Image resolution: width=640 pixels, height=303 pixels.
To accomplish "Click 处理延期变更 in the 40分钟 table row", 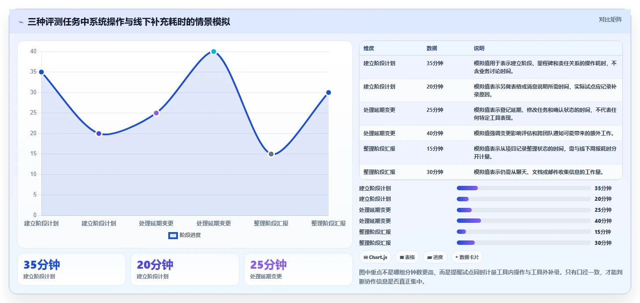I will pos(379,133).
